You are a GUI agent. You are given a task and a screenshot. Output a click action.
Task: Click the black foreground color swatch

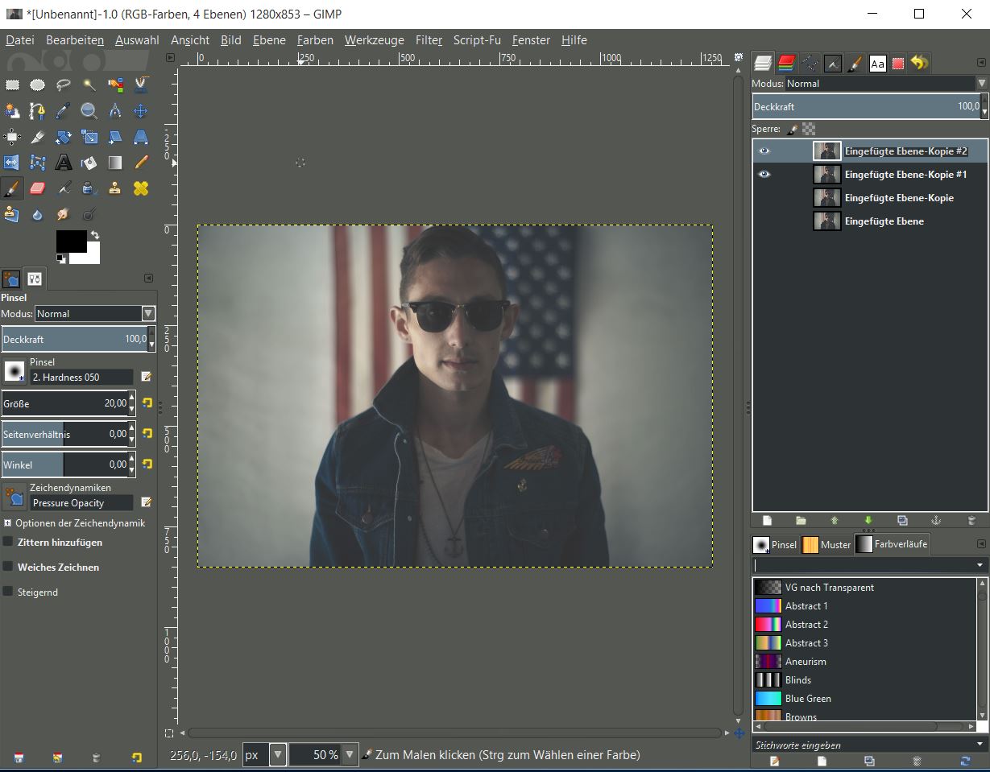pyautogui.click(x=70, y=241)
